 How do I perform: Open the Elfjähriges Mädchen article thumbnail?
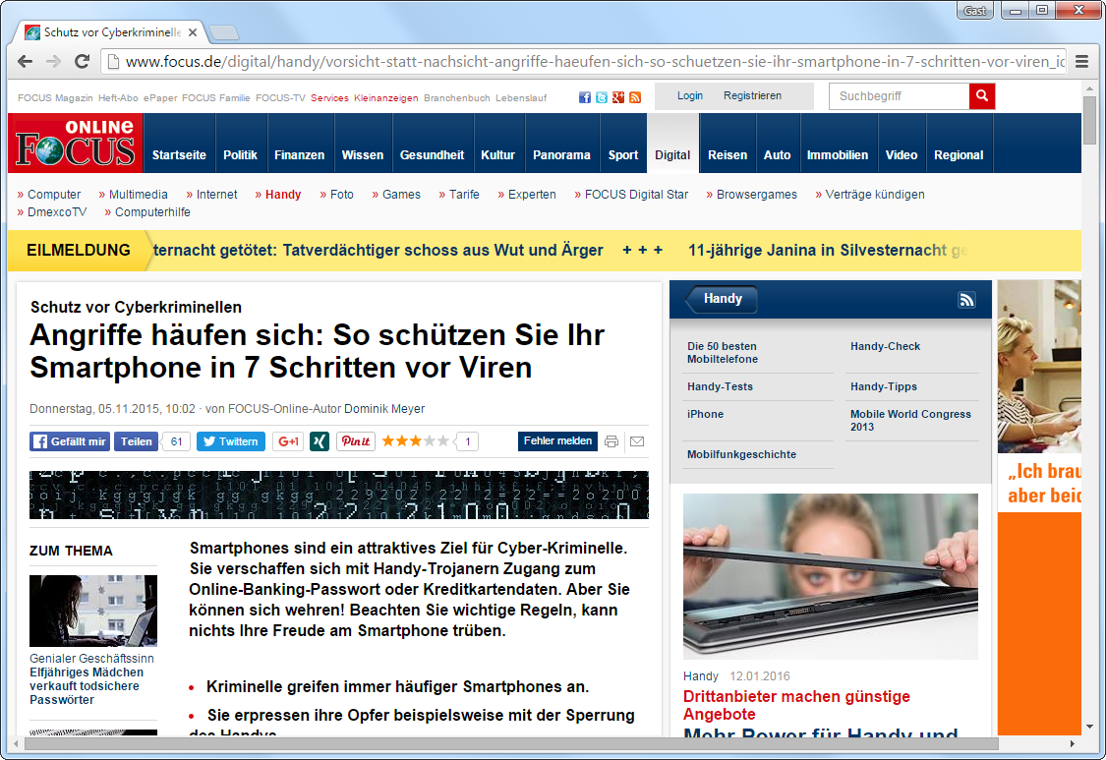[x=92, y=611]
